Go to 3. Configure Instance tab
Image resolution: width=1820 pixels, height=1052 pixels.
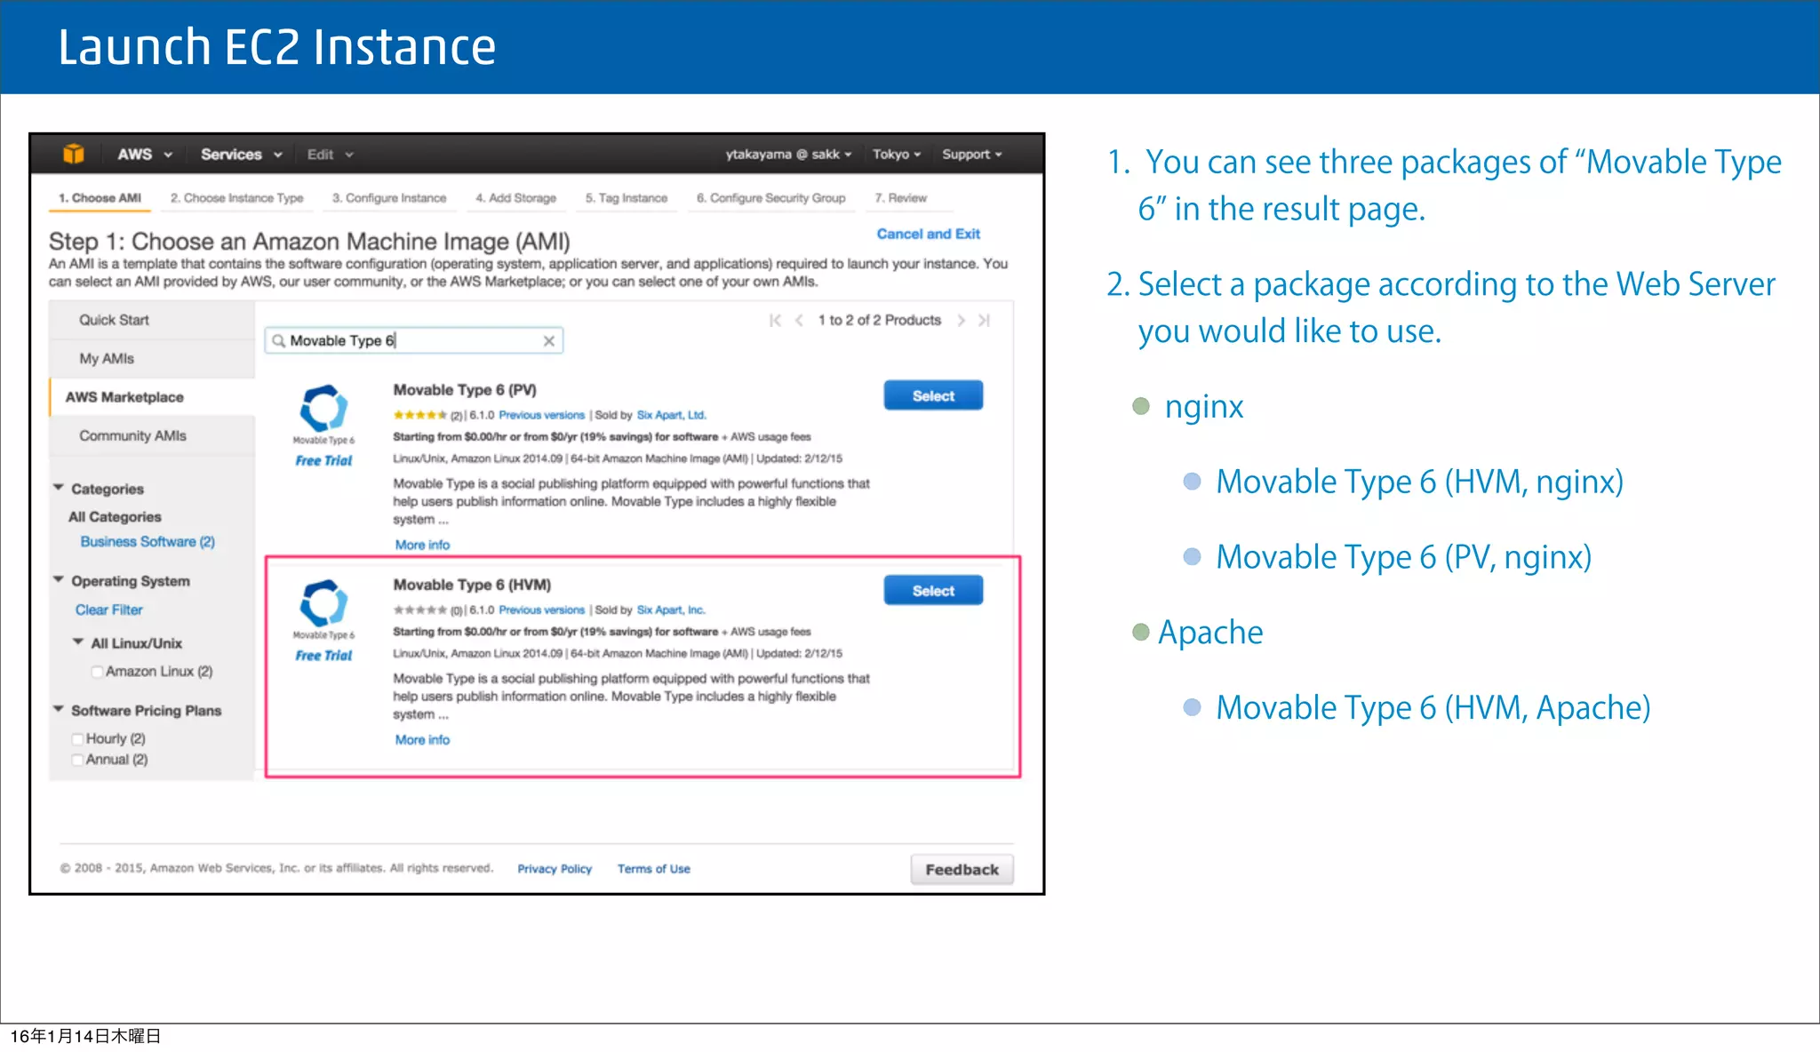pyautogui.click(x=389, y=197)
